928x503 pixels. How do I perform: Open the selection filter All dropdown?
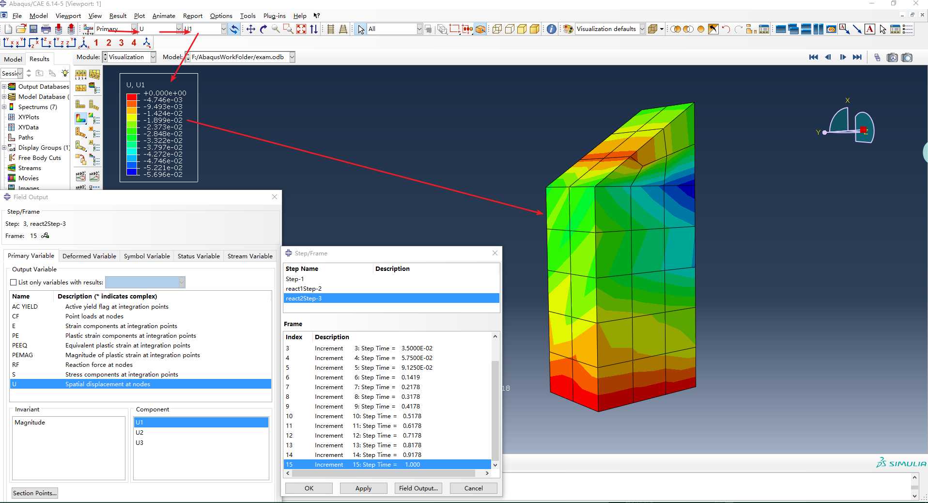click(419, 29)
